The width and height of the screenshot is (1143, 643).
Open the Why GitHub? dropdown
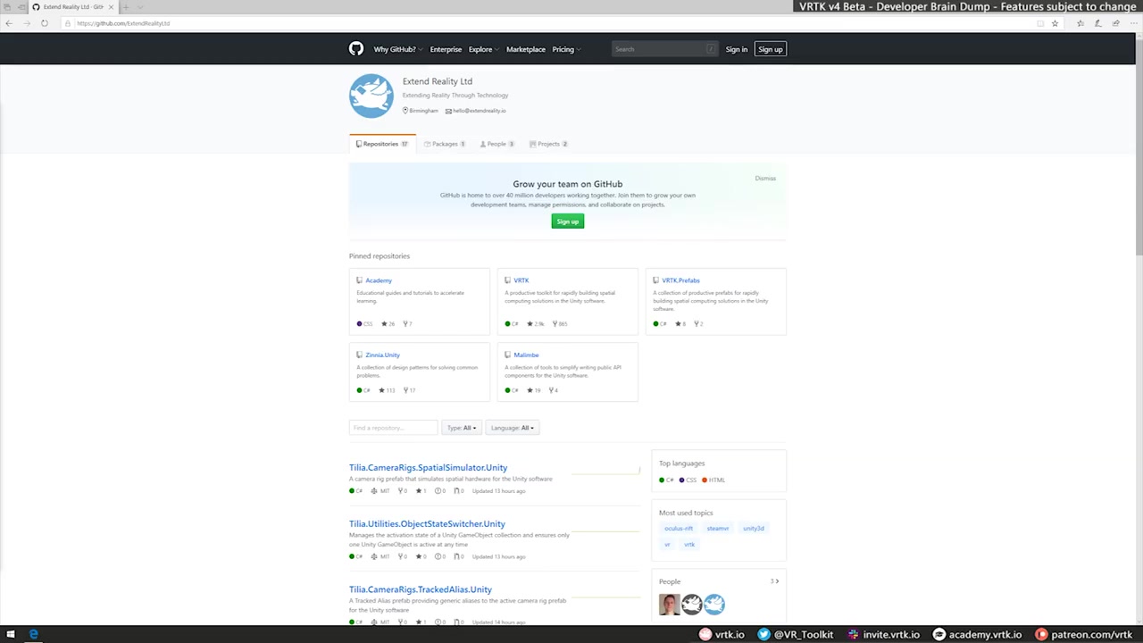(396, 49)
